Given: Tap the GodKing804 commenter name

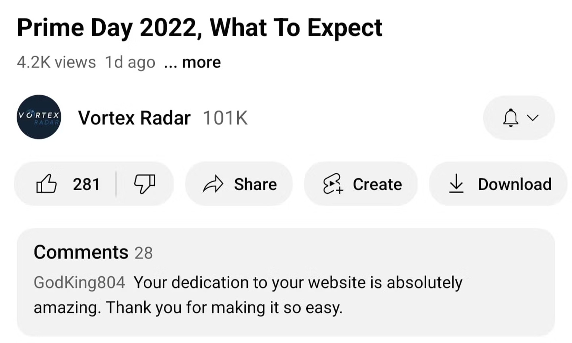Looking at the screenshot, I should (x=79, y=282).
